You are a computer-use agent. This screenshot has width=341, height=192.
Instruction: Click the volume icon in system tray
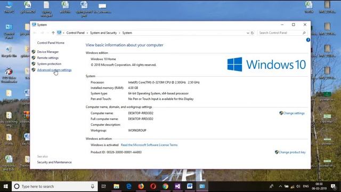(x=298, y=186)
